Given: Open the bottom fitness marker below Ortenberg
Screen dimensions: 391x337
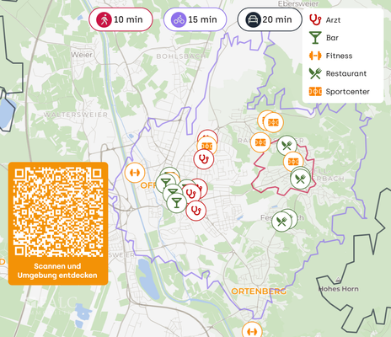Looking at the screenshot, I should [252, 330].
